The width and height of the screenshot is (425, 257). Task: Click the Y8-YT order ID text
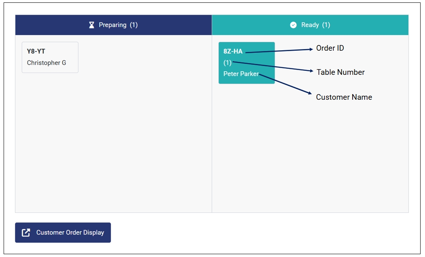pyautogui.click(x=36, y=51)
